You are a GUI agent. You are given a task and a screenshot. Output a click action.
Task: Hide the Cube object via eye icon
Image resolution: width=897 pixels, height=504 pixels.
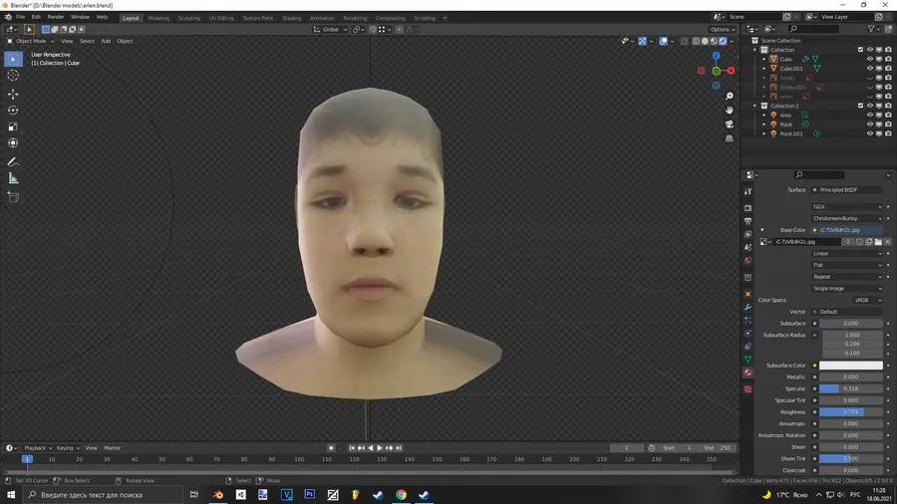coord(869,59)
